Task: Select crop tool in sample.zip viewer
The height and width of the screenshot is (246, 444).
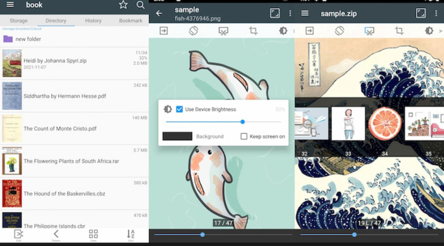Action: [x=399, y=31]
